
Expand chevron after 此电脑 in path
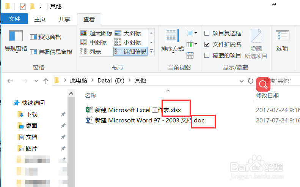pyautogui.click(x=93, y=80)
